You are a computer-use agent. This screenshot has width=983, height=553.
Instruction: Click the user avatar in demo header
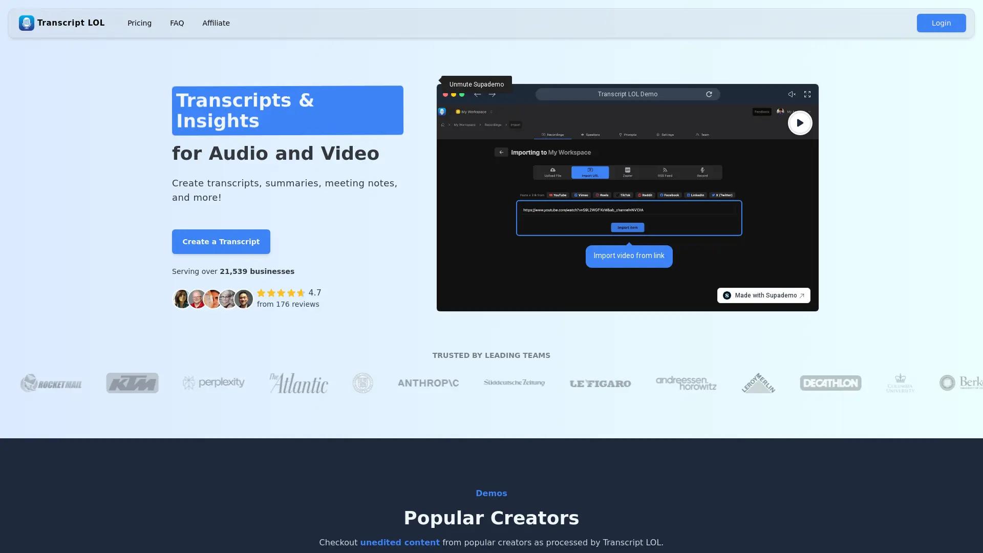pos(780,112)
